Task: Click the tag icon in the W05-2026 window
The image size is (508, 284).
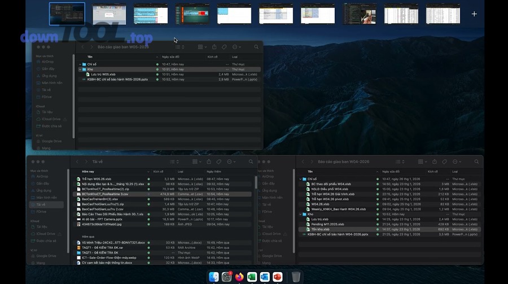Action: click(x=224, y=47)
